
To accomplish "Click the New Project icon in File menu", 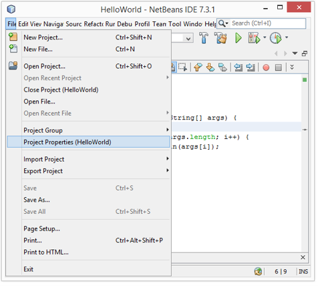I will pos(13,37).
